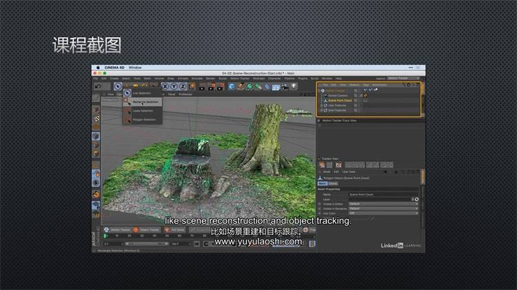Open the Visible in Renderer dropdown
The width and height of the screenshot is (517, 290).
click(383, 209)
